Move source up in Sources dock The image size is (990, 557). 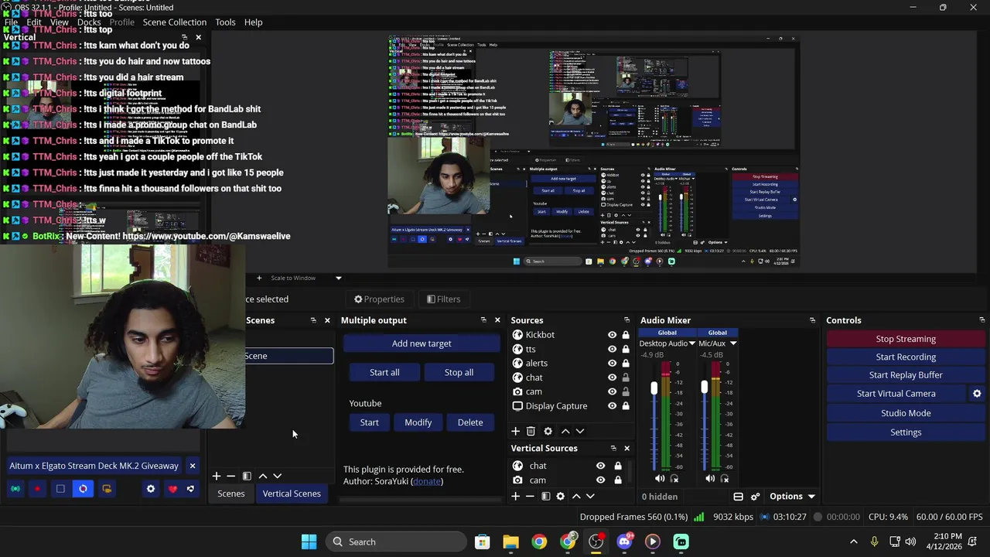[x=565, y=431]
